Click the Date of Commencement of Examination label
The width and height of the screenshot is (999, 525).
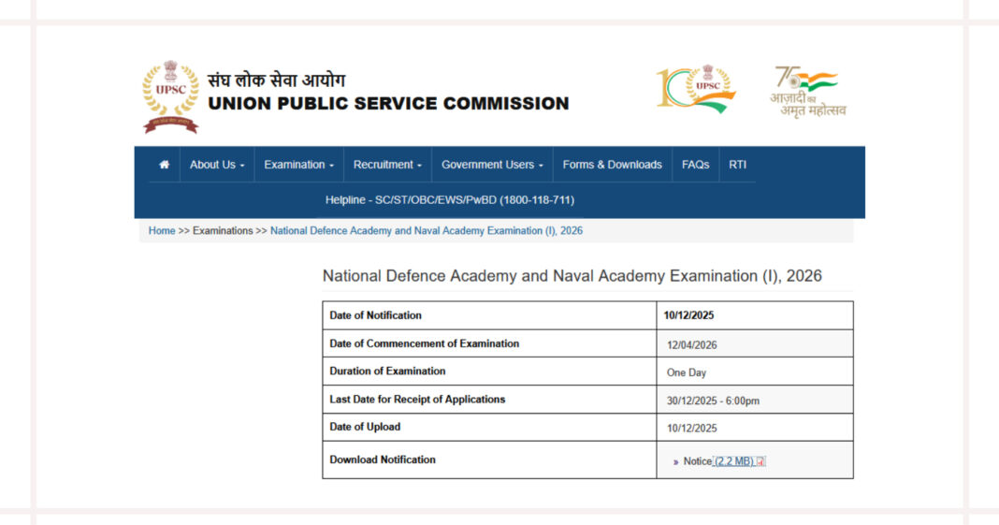(425, 343)
